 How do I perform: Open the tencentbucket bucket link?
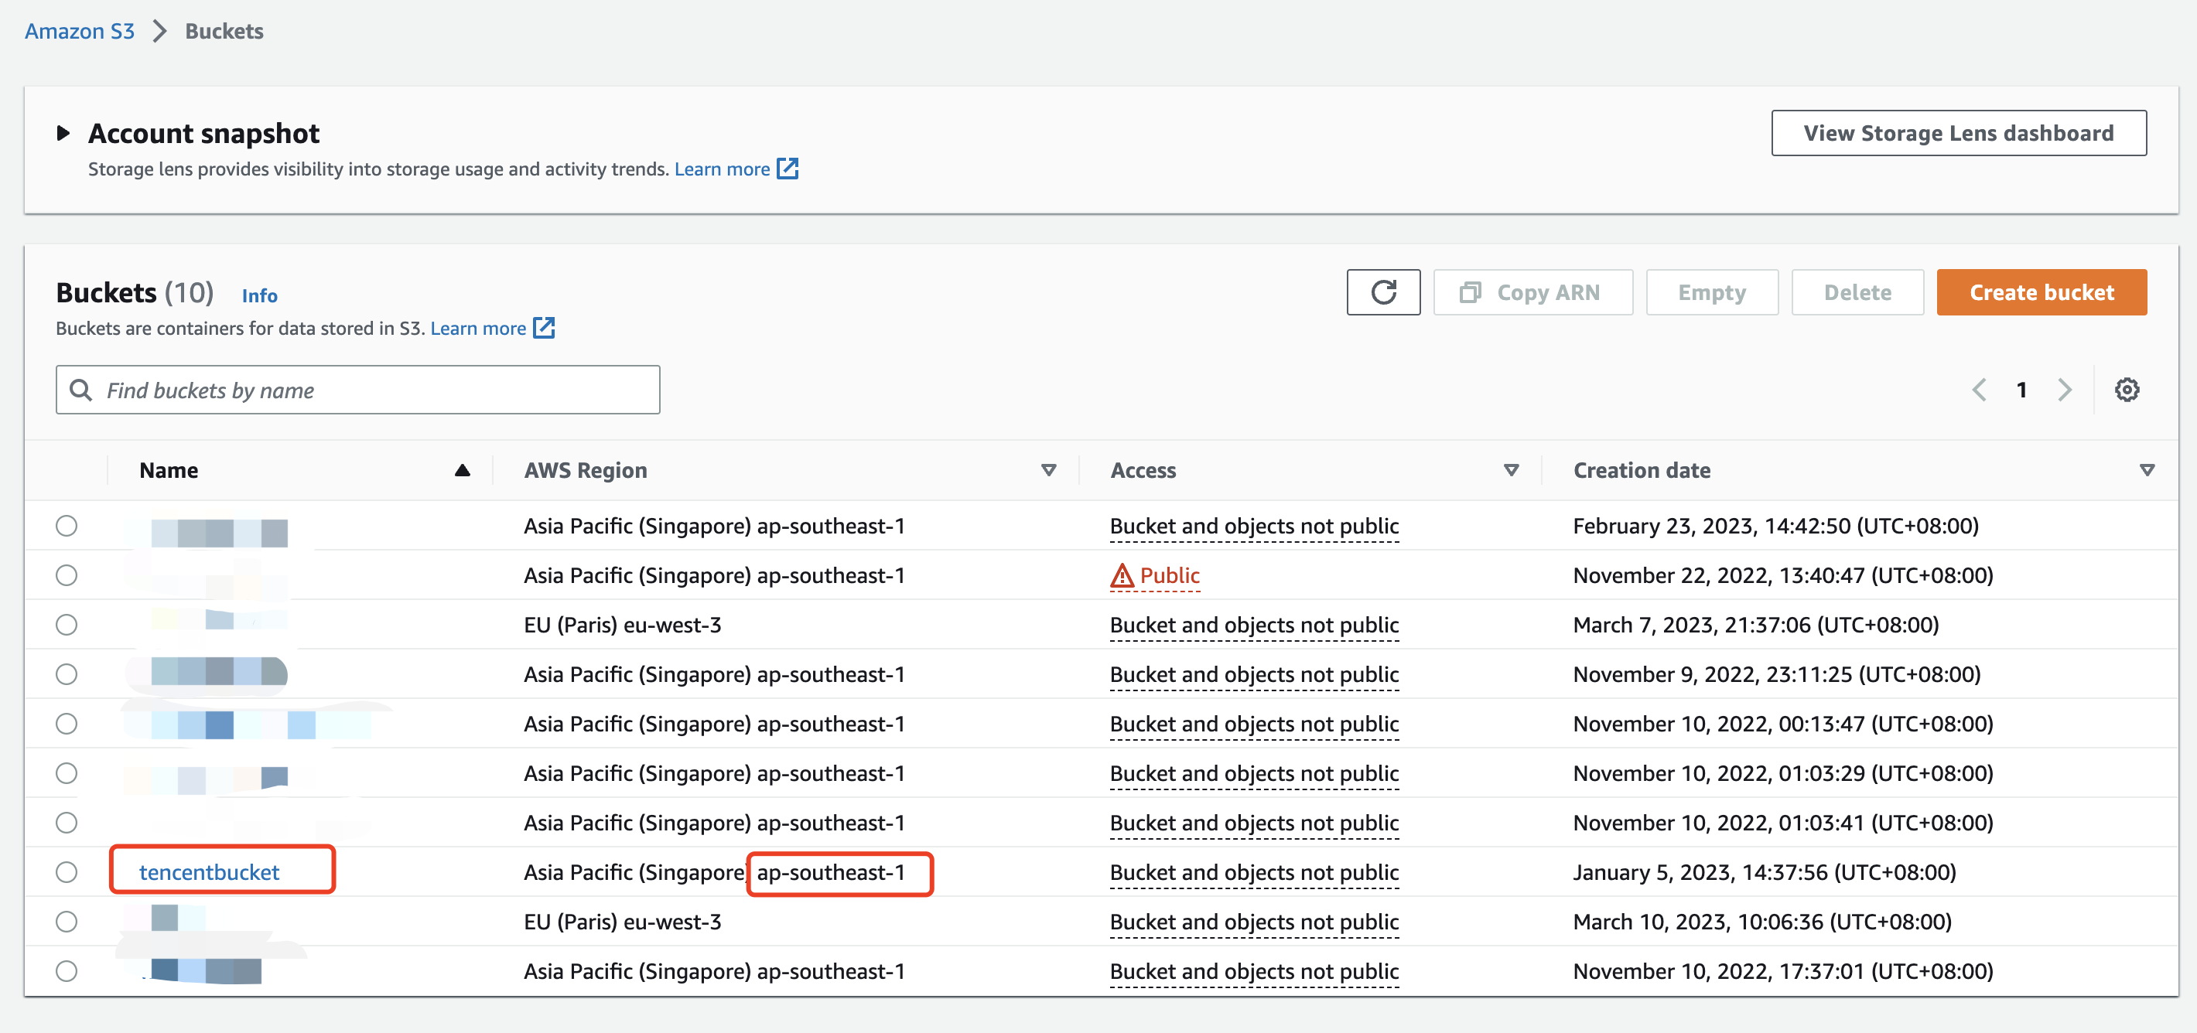tap(209, 872)
